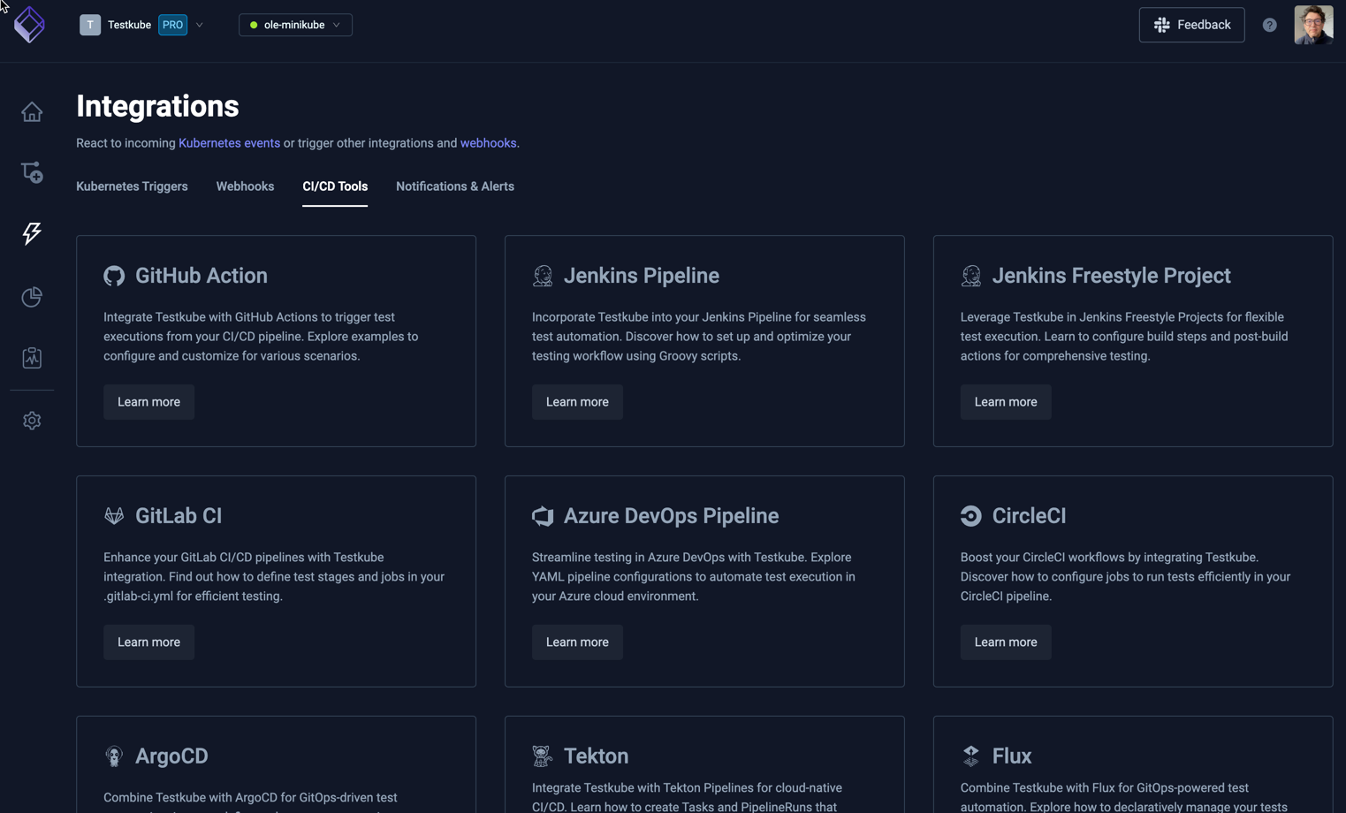Open the Kubernetes events link
The width and height of the screenshot is (1346, 813).
229,142
